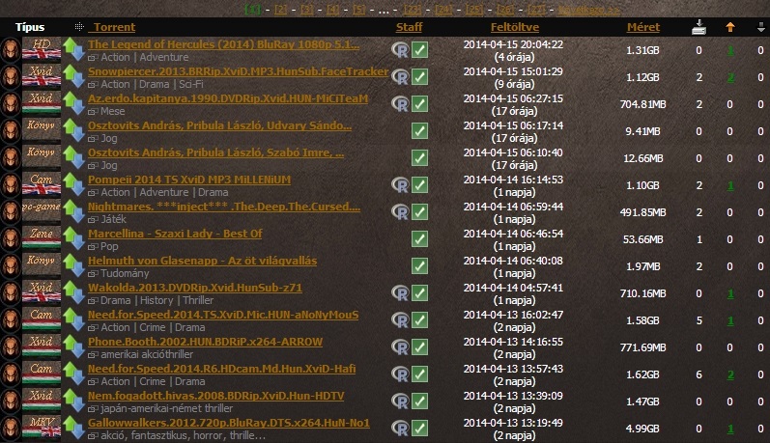Image resolution: width=770 pixels, height=443 pixels.
Task: Expand details icon next to Torrent column header
Action: tap(78, 27)
